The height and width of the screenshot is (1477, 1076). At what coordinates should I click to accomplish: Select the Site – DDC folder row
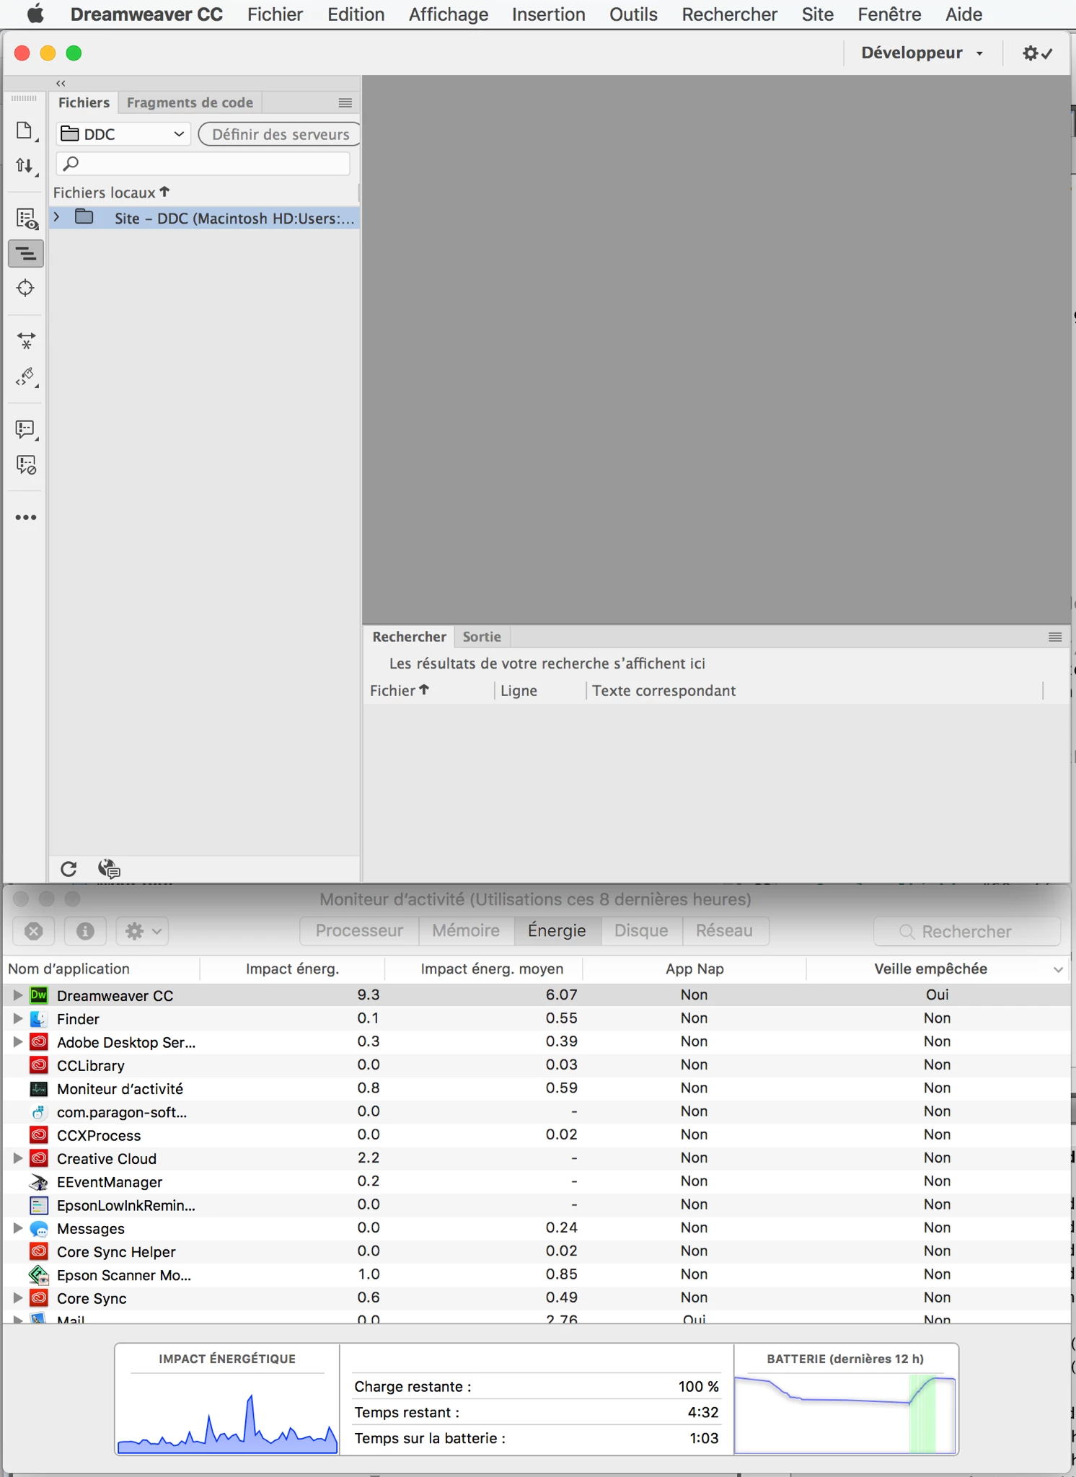click(x=205, y=218)
